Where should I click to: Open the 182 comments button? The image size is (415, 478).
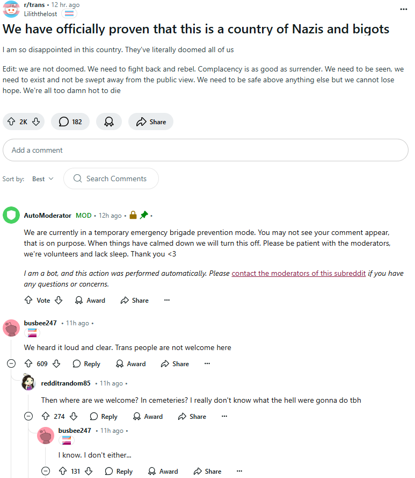pyautogui.click(x=70, y=122)
